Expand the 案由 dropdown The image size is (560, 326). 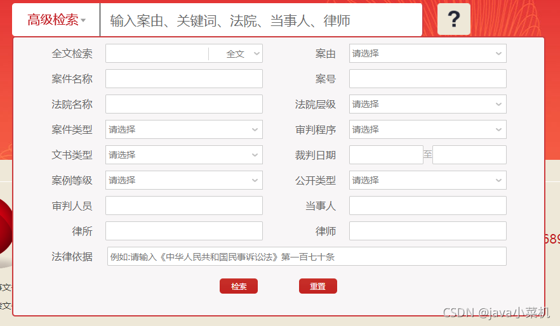427,53
